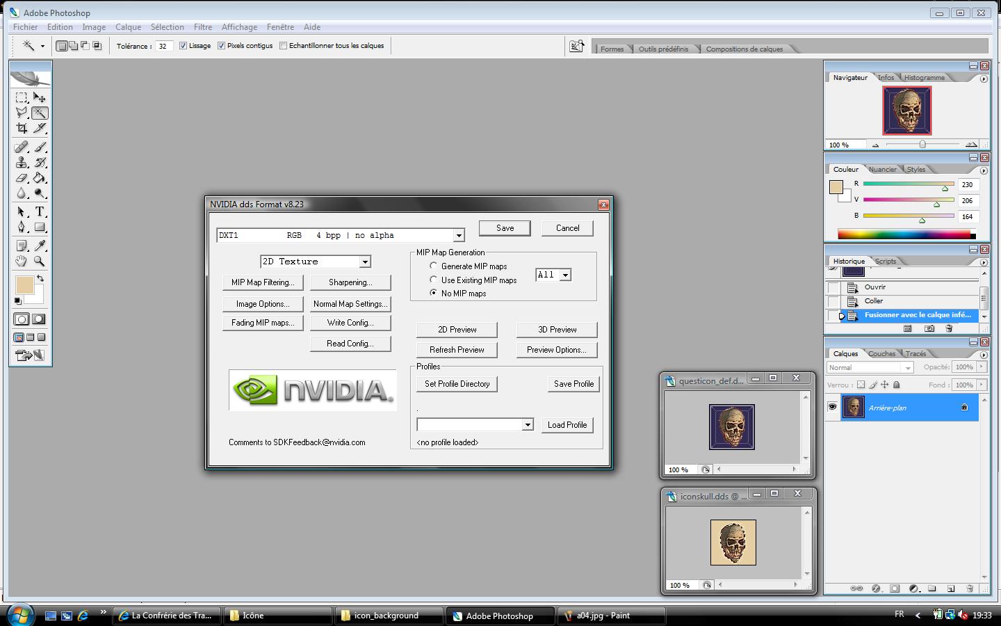1001x626 pixels.
Task: Switch to the Couches tab
Action: tap(881, 353)
